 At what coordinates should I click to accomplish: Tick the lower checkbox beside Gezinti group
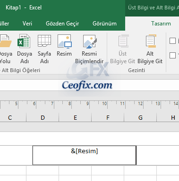172,55
